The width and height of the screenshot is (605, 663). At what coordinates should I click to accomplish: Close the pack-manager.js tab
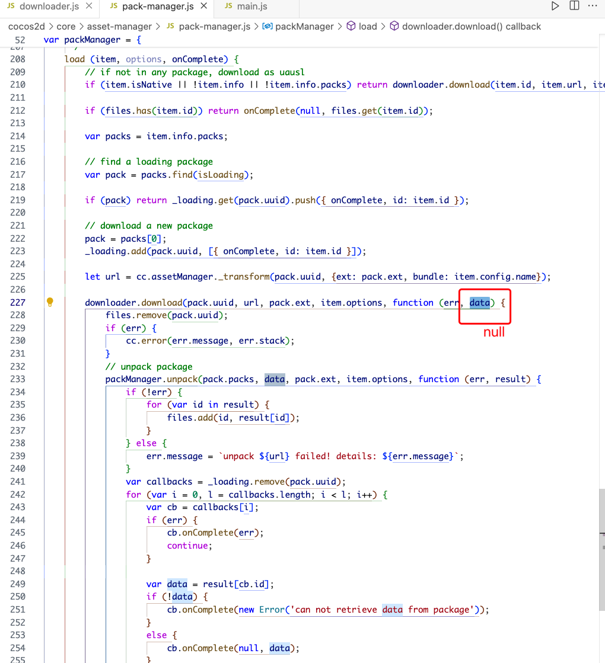coord(203,6)
